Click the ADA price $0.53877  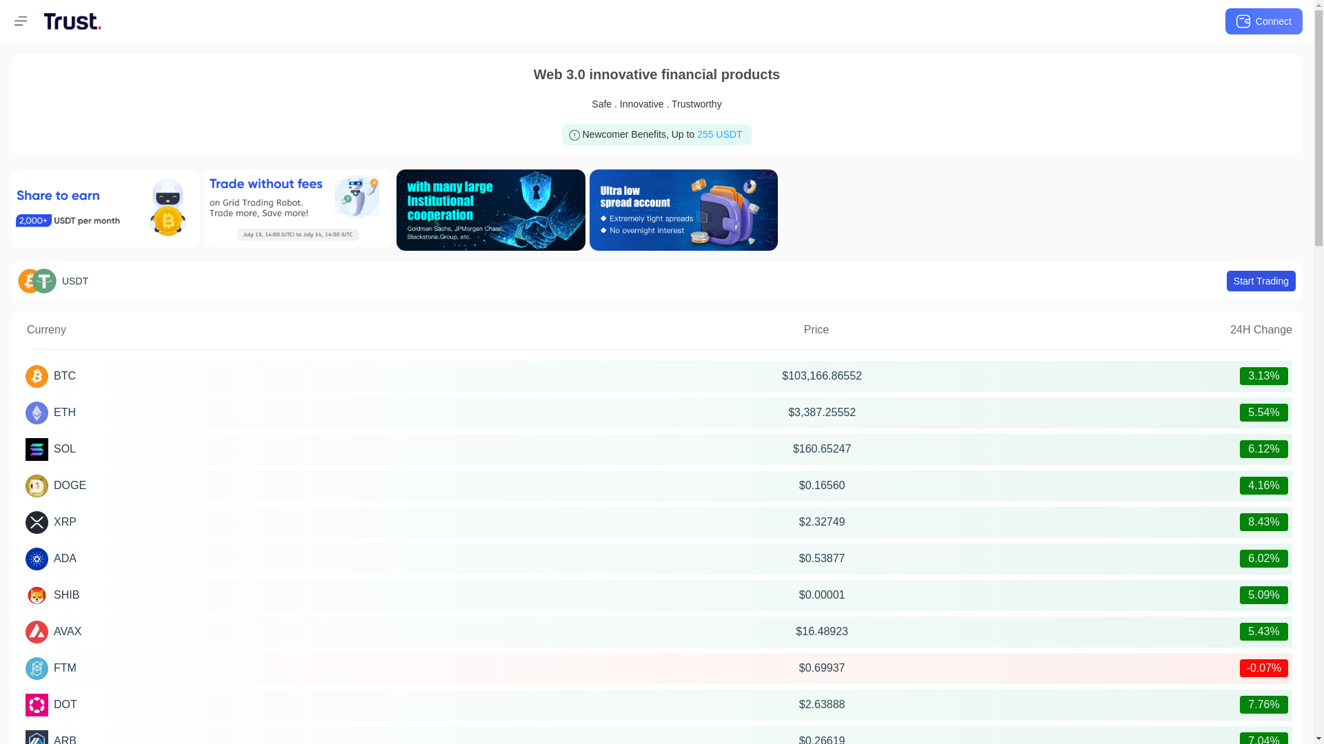point(822,559)
